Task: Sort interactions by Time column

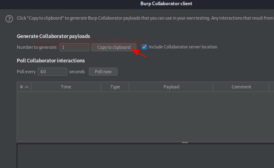Action: pos(66,87)
